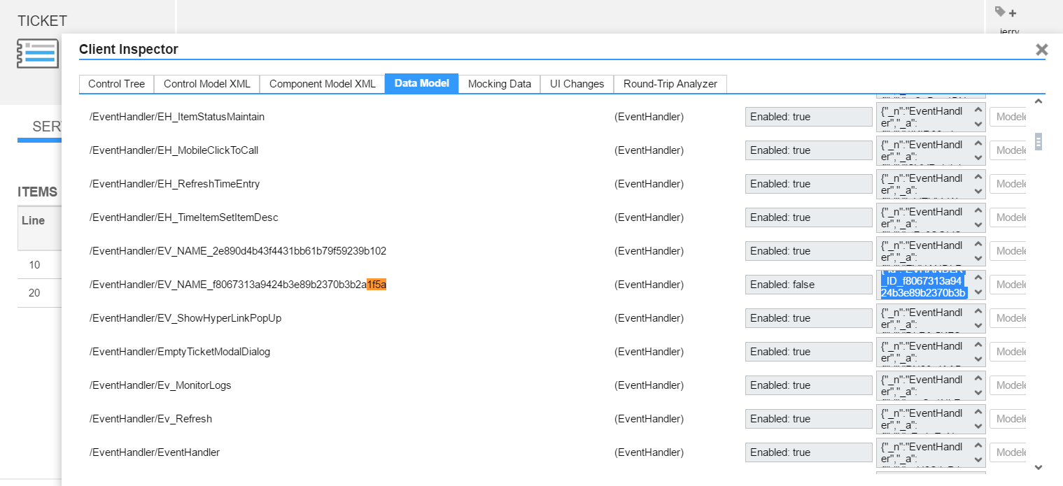Click line 10 in background Items table
Image resolution: width=1063 pixels, height=486 pixels.
tap(34, 265)
